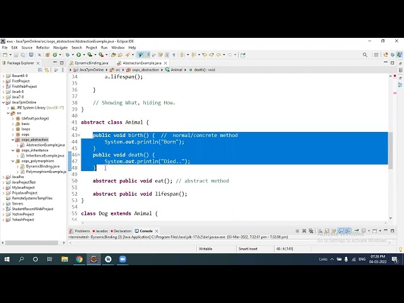The height and width of the screenshot is (303, 404).
Task: Click the Back navigation arrow icon
Action: 218,55
